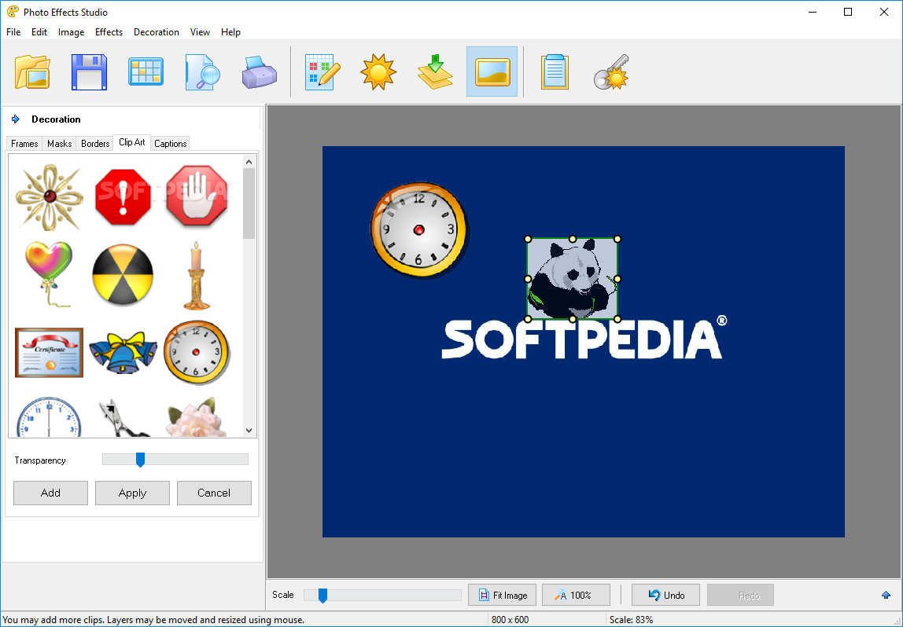
Task: Switch to the Clip Art tab
Action: (x=132, y=143)
